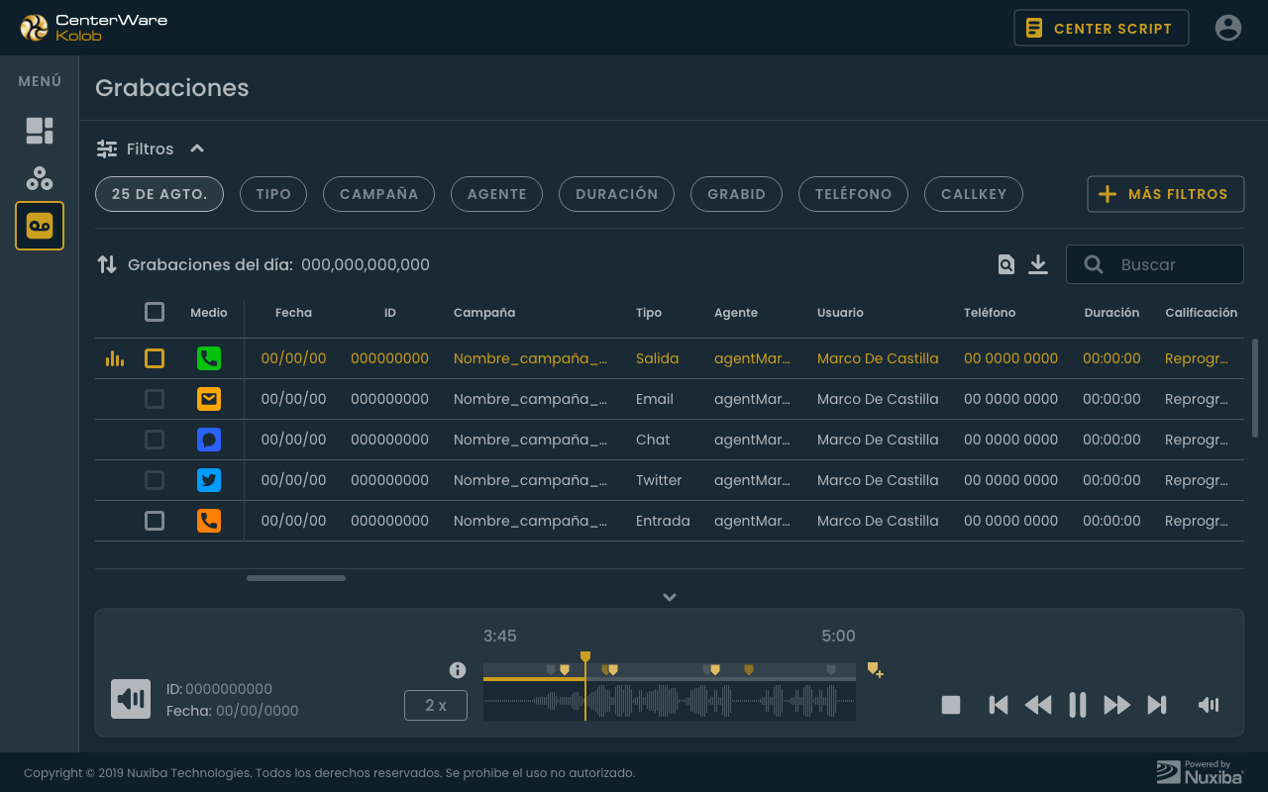Sort by the Tipo column header
Image resolution: width=1268 pixels, height=792 pixels.
coord(649,313)
